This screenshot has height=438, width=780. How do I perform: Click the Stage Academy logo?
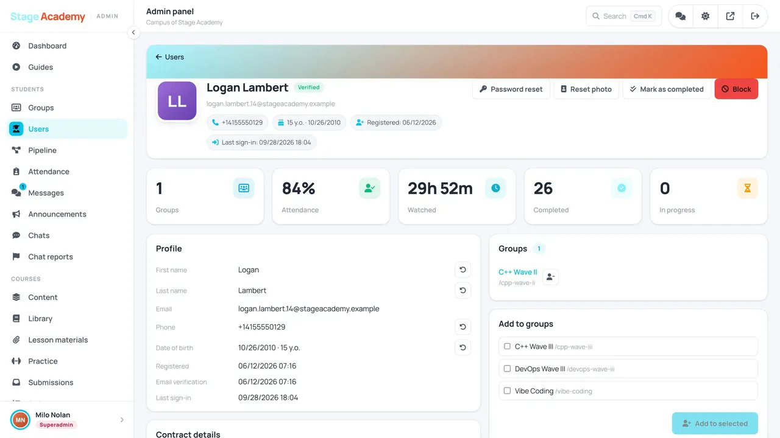(48, 16)
